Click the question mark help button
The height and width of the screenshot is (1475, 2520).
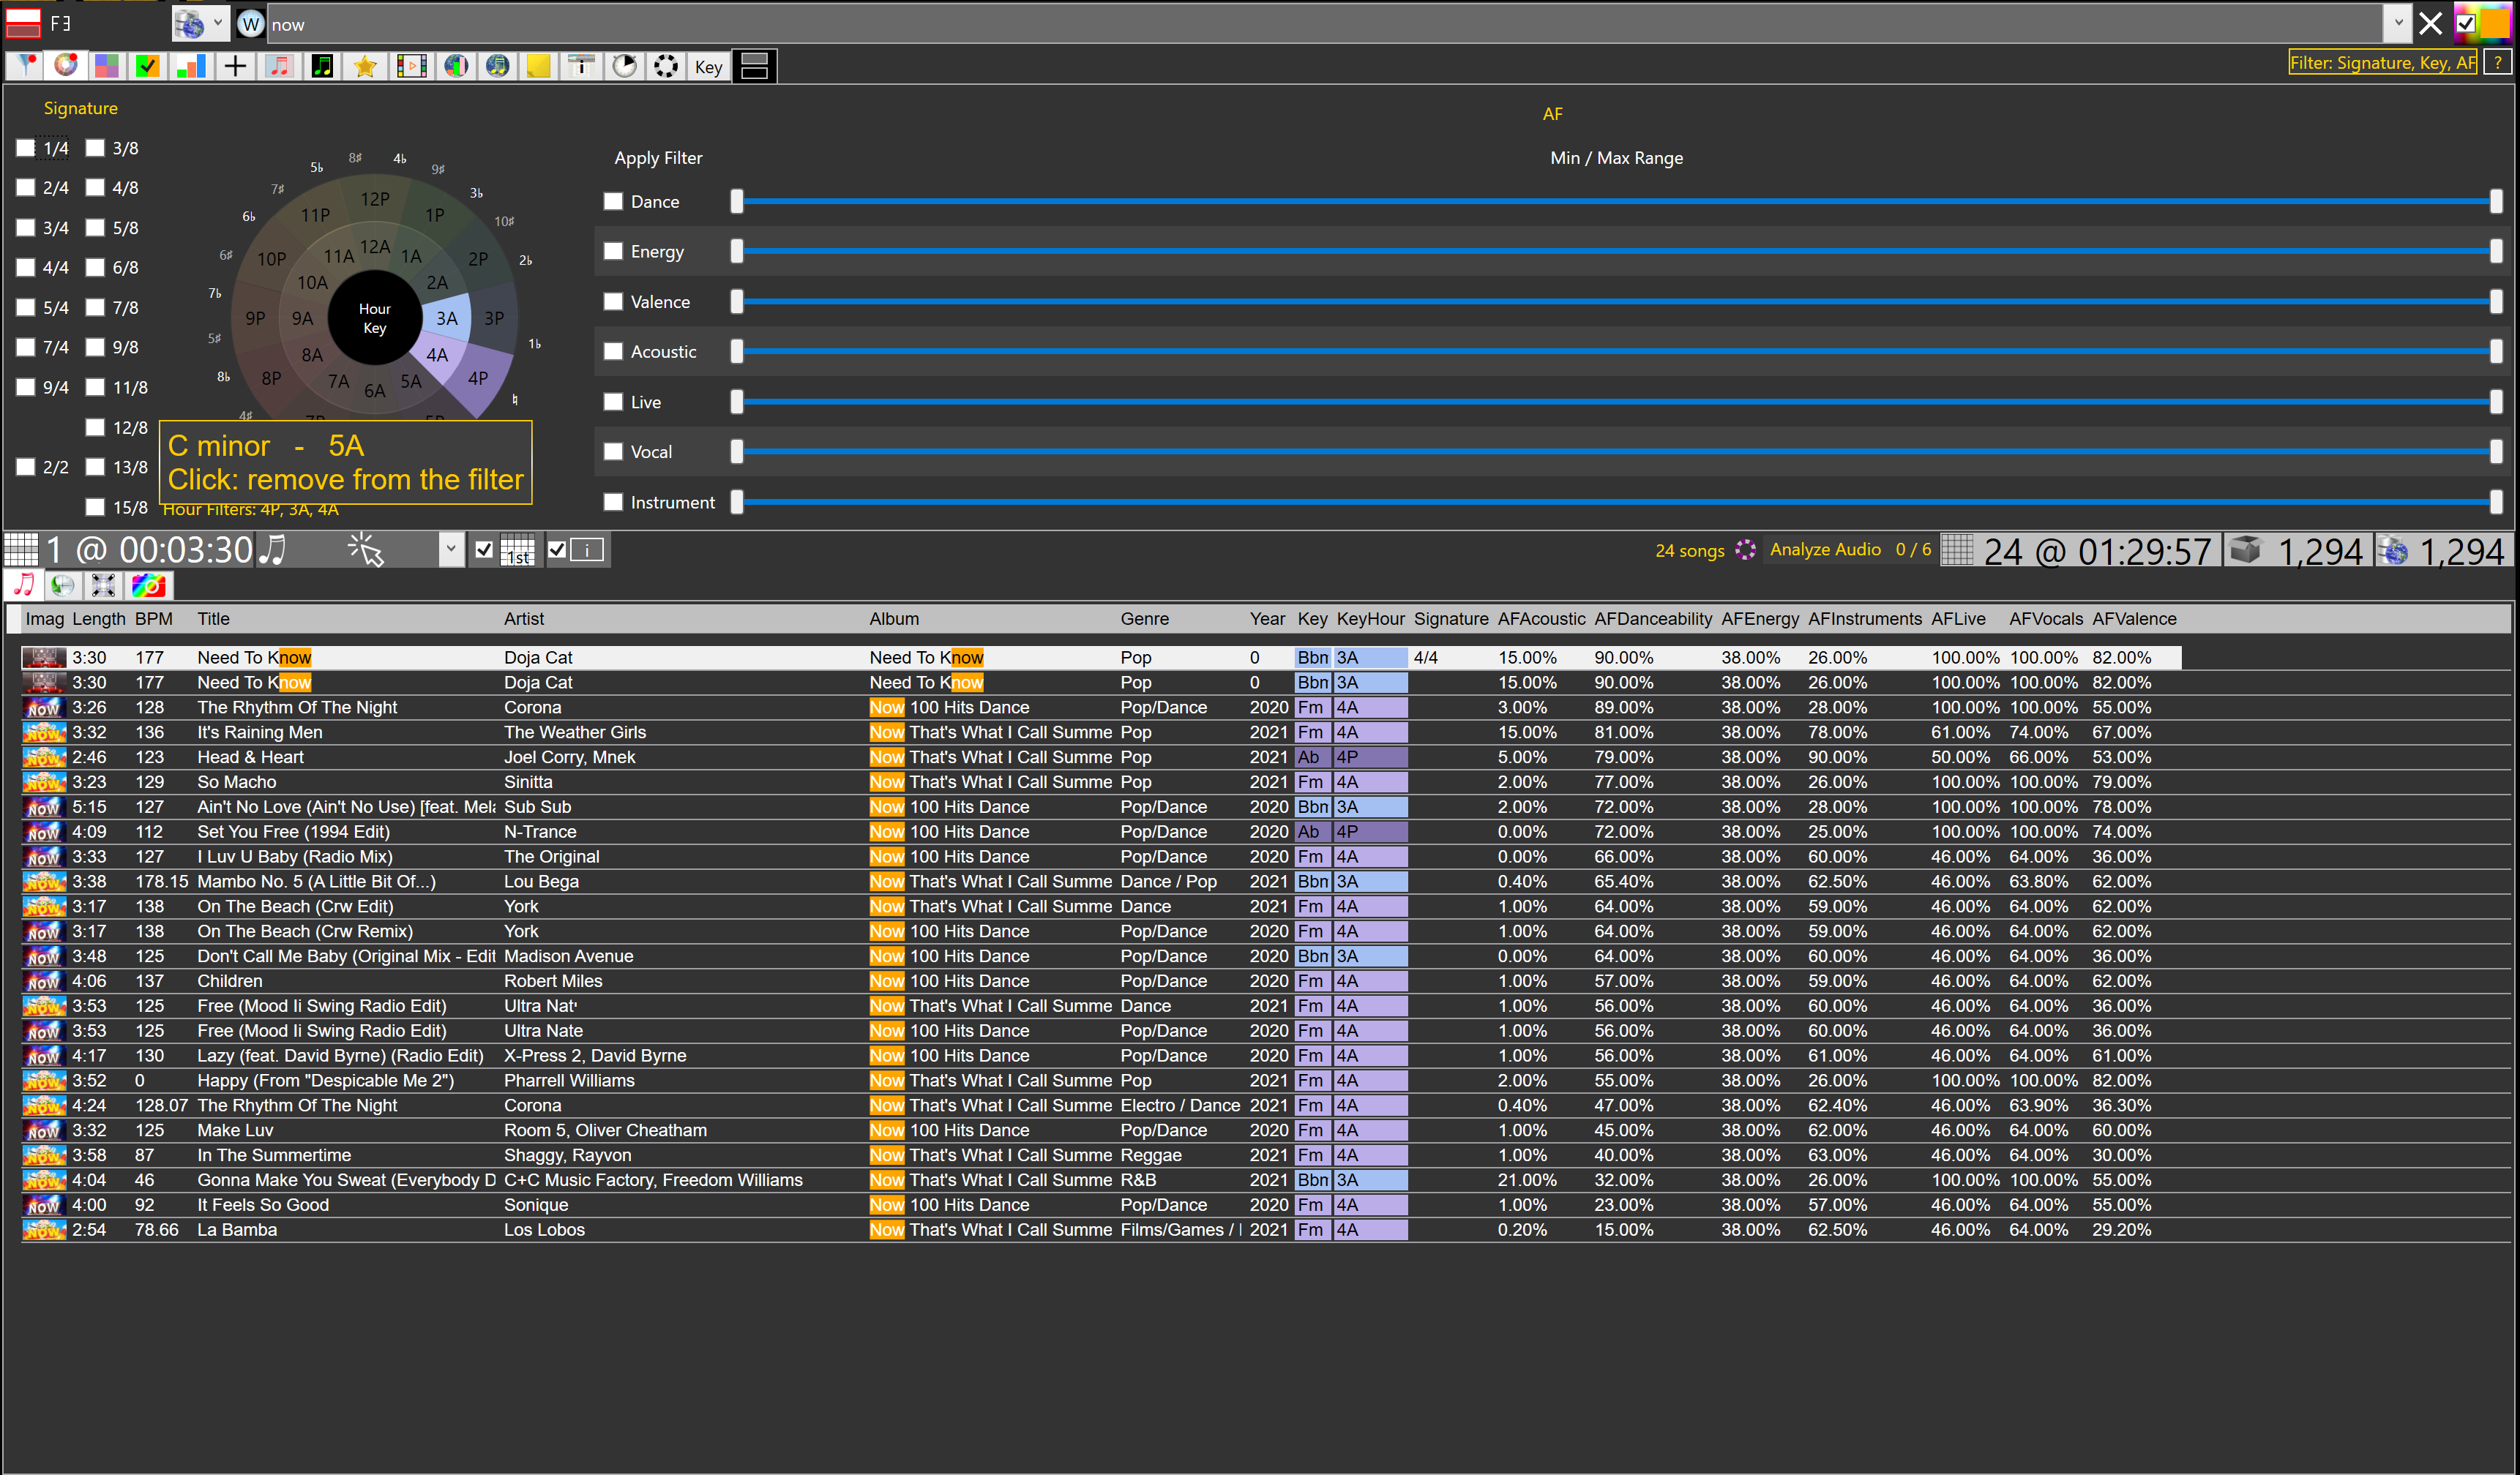tap(2498, 63)
